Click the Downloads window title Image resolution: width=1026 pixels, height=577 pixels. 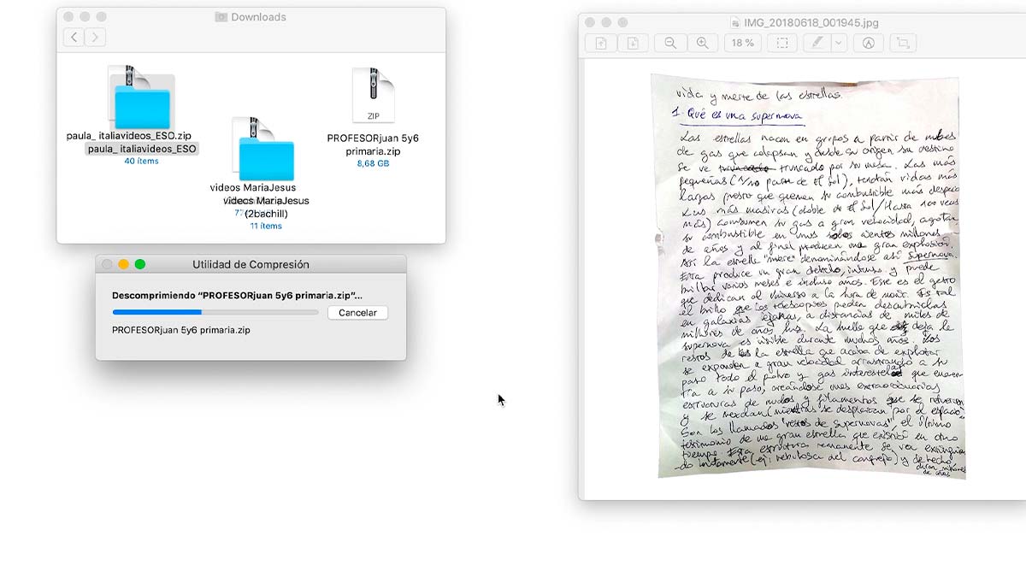pyautogui.click(x=258, y=16)
